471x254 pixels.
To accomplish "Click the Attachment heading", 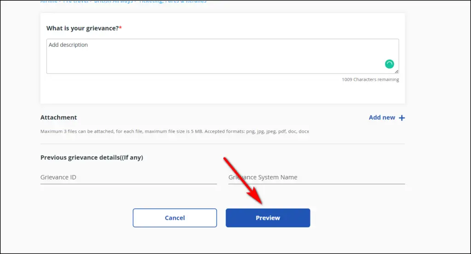I will coord(58,118).
